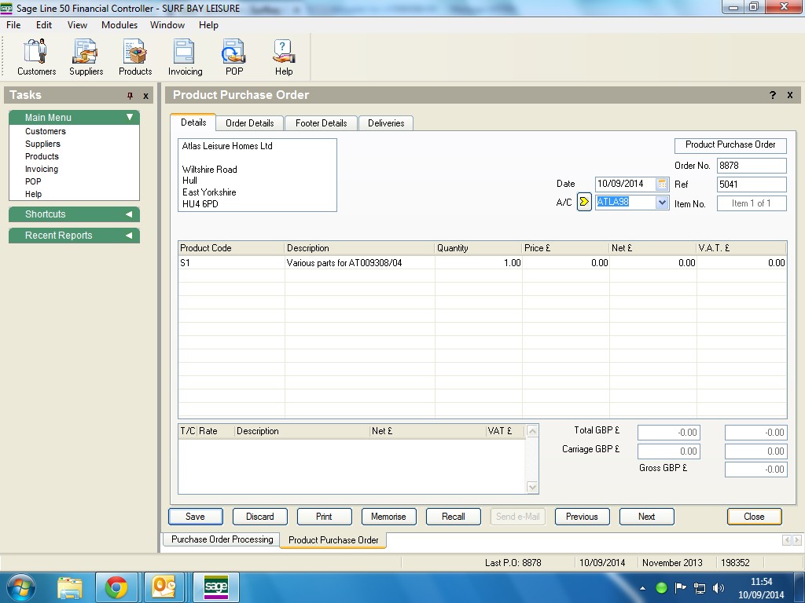Open Google Chrome from the taskbar
This screenshot has height=603, width=805.
click(116, 587)
